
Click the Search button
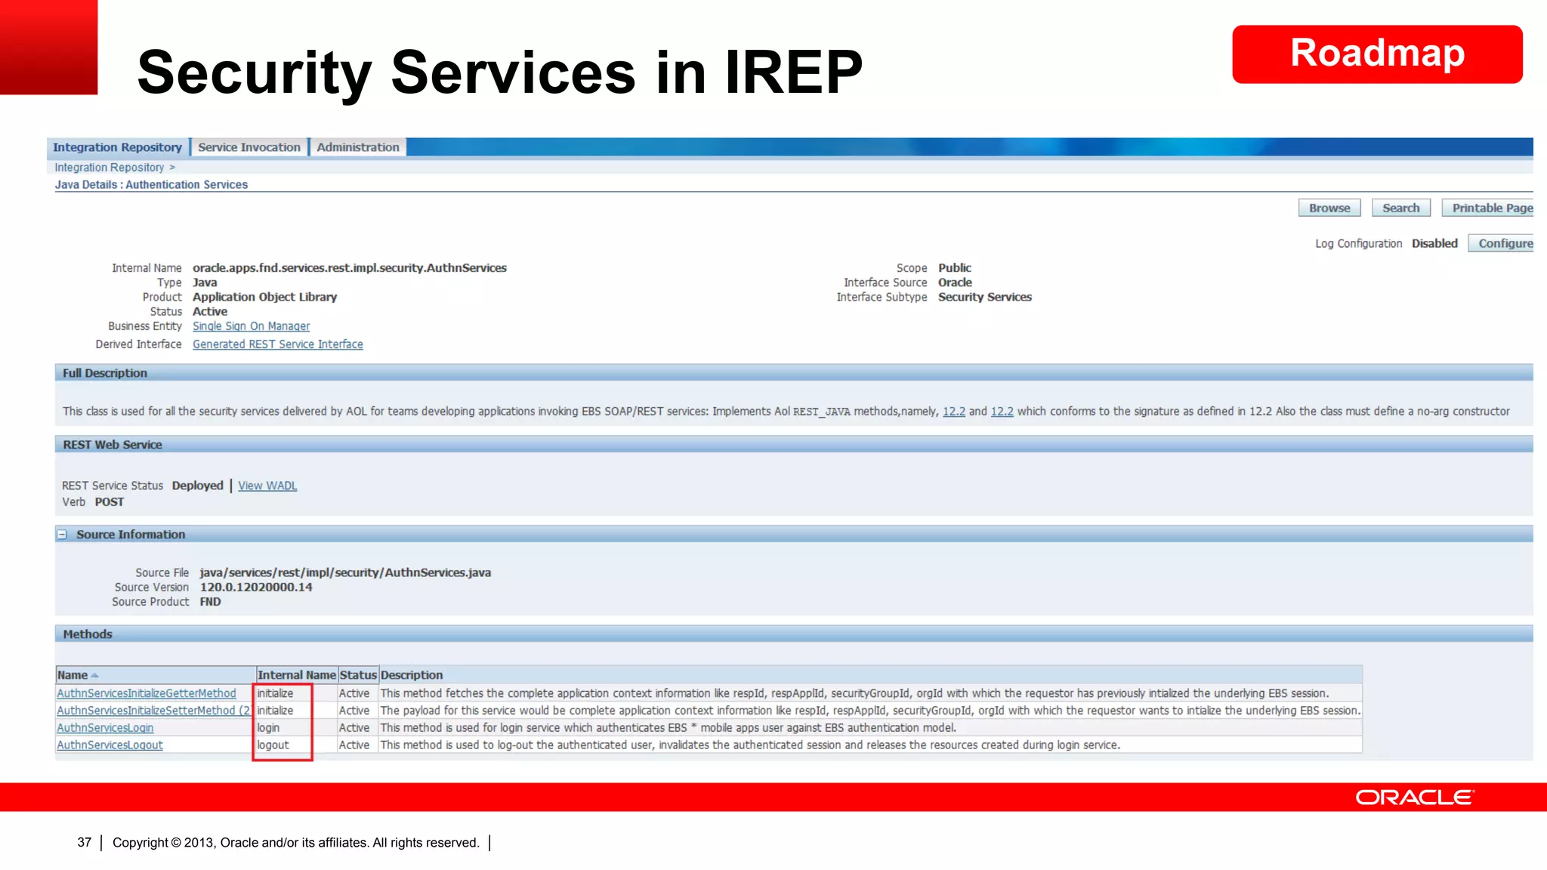(x=1401, y=208)
